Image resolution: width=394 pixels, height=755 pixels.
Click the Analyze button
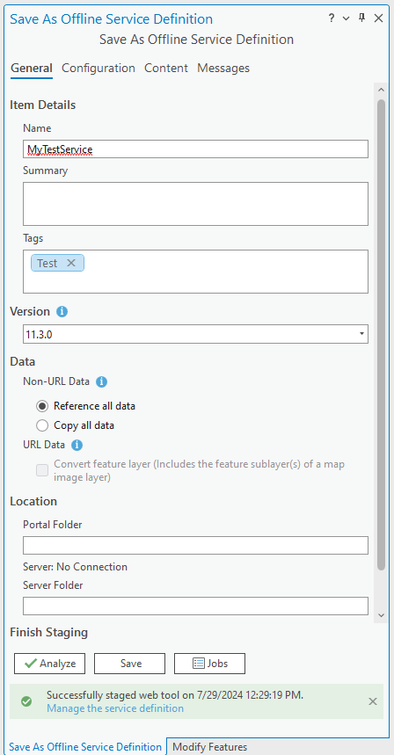[49, 664]
